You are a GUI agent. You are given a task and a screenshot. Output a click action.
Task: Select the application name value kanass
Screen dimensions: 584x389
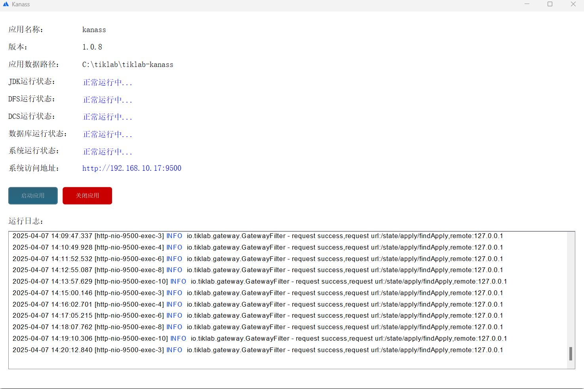(x=94, y=30)
